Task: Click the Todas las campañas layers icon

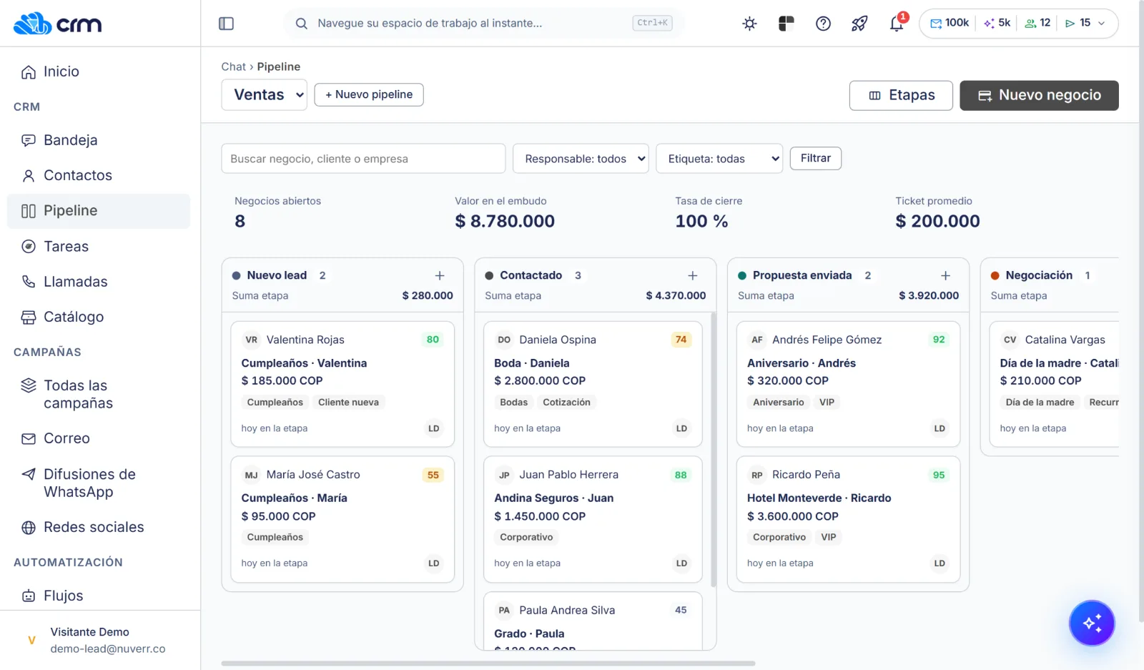Action: tap(29, 385)
